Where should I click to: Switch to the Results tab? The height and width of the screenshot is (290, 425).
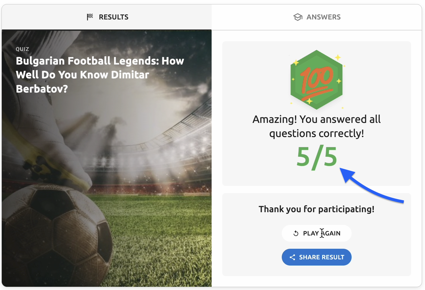[107, 17]
